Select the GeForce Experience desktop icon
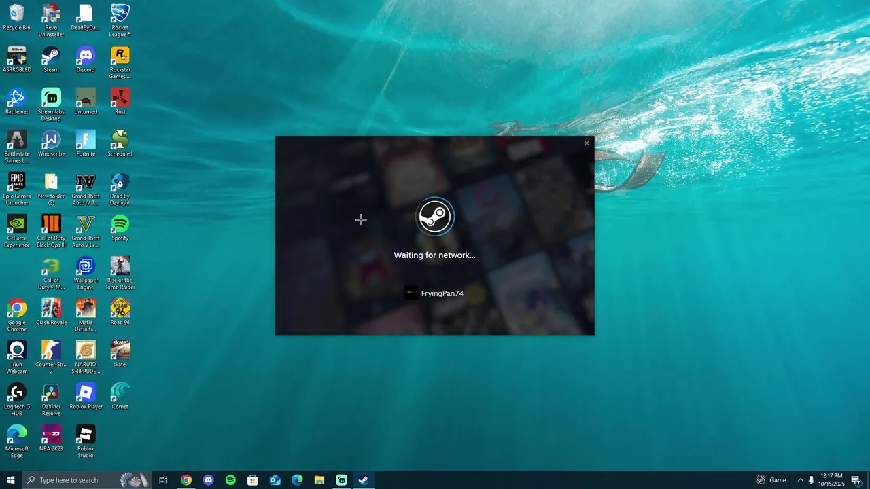This screenshot has width=870, height=489. tap(17, 232)
